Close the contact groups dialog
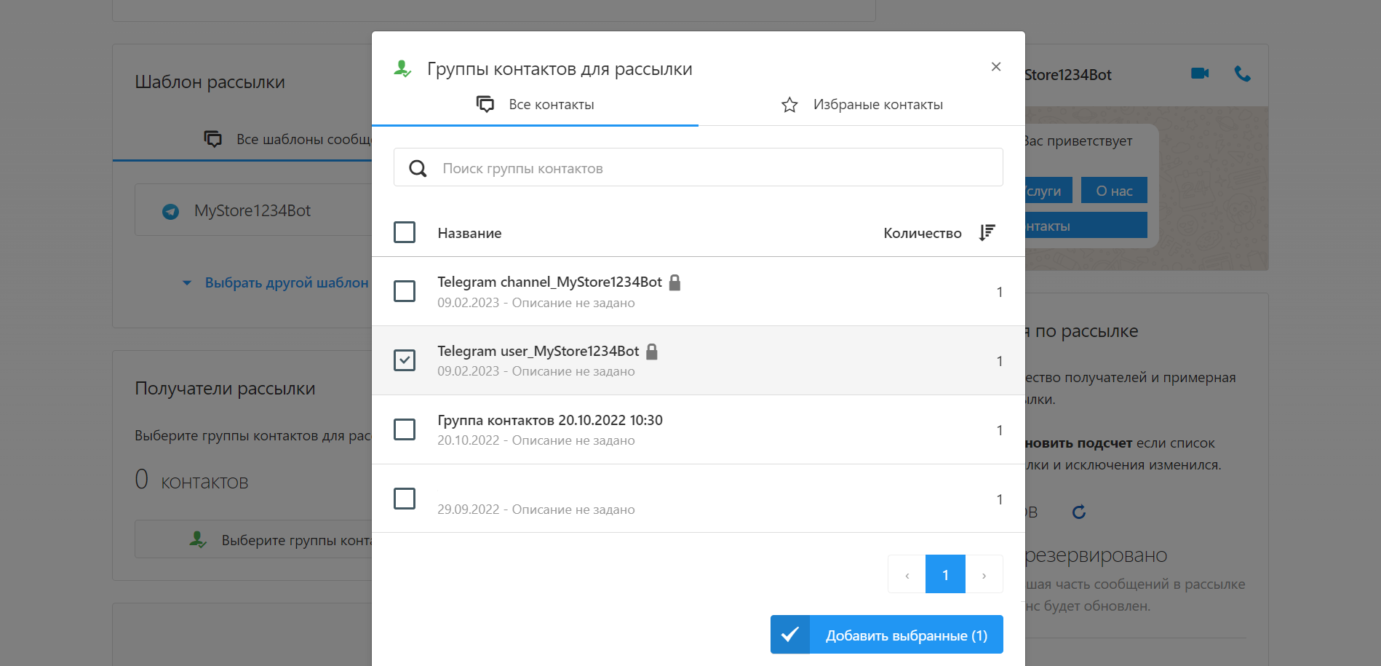This screenshot has height=666, width=1381. pyautogui.click(x=996, y=67)
